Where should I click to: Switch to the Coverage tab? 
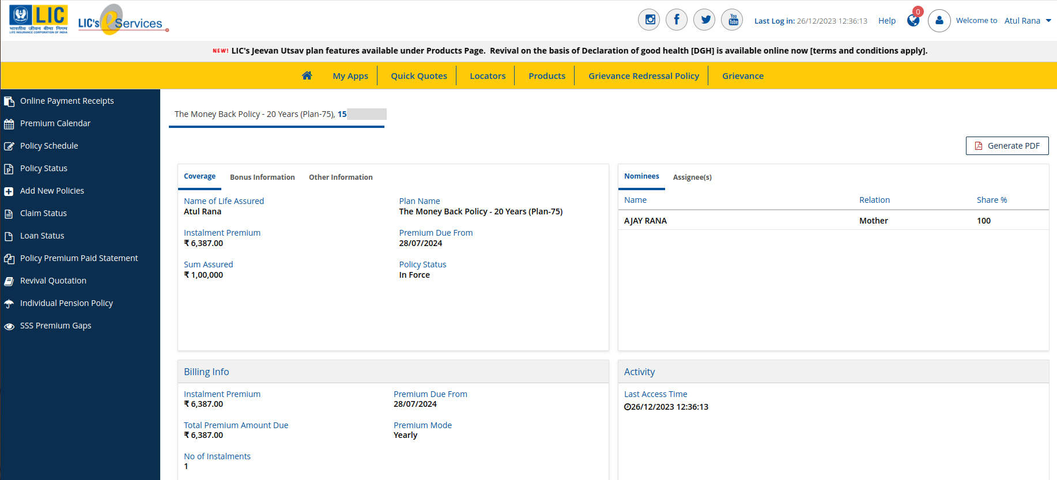click(x=199, y=176)
